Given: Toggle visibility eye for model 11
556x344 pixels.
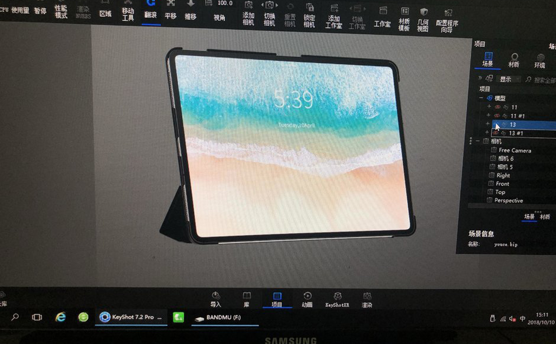Looking at the screenshot, I should pos(498,107).
